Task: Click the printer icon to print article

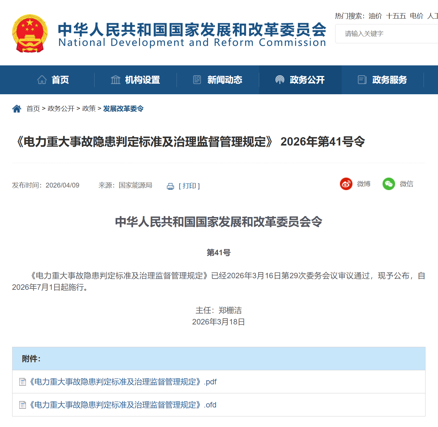Action: (170, 186)
